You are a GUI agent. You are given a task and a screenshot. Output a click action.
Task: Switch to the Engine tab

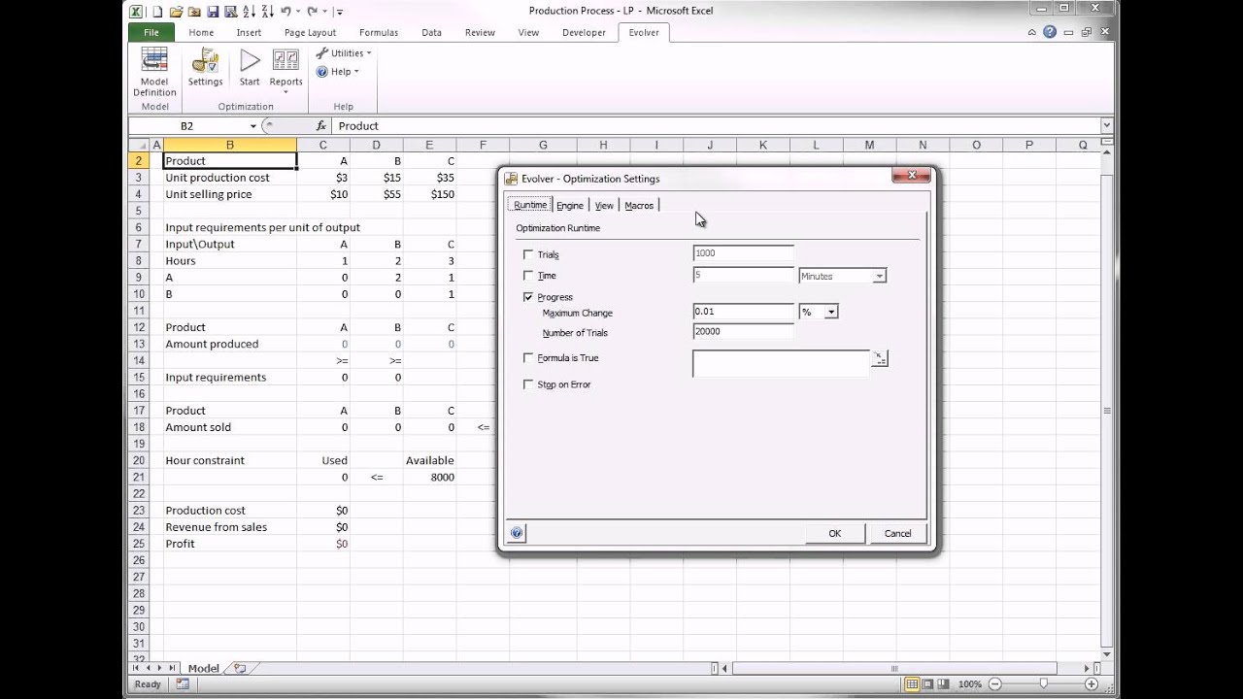pyautogui.click(x=570, y=205)
